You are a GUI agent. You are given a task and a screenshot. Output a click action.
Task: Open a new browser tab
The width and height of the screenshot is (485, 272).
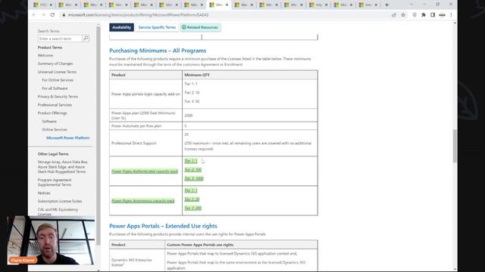click(386, 5)
